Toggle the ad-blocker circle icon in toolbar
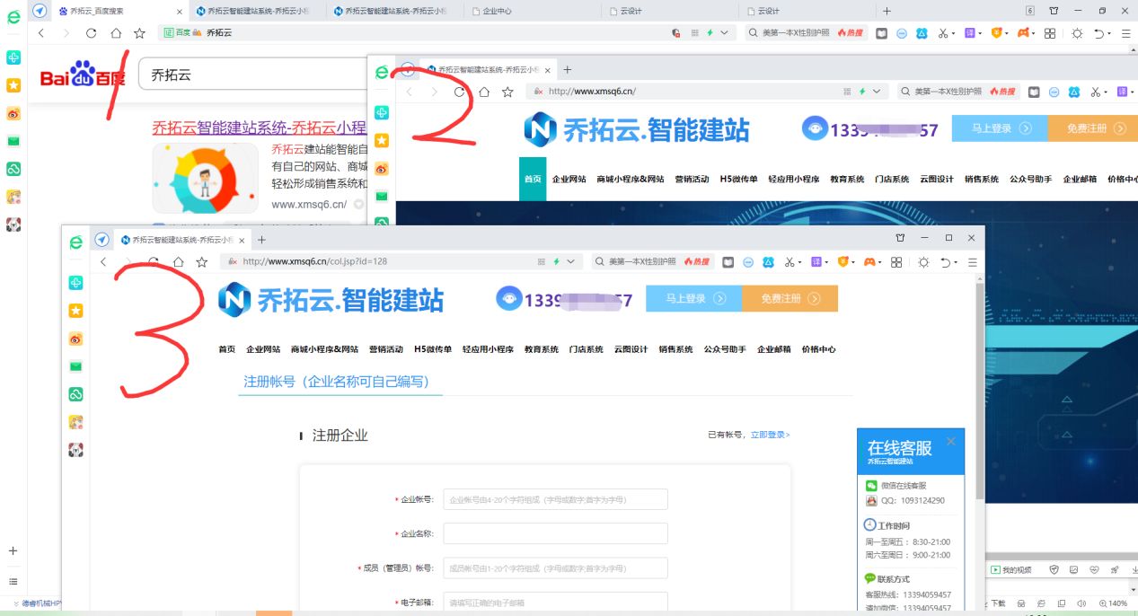1138x616 pixels. (x=748, y=261)
